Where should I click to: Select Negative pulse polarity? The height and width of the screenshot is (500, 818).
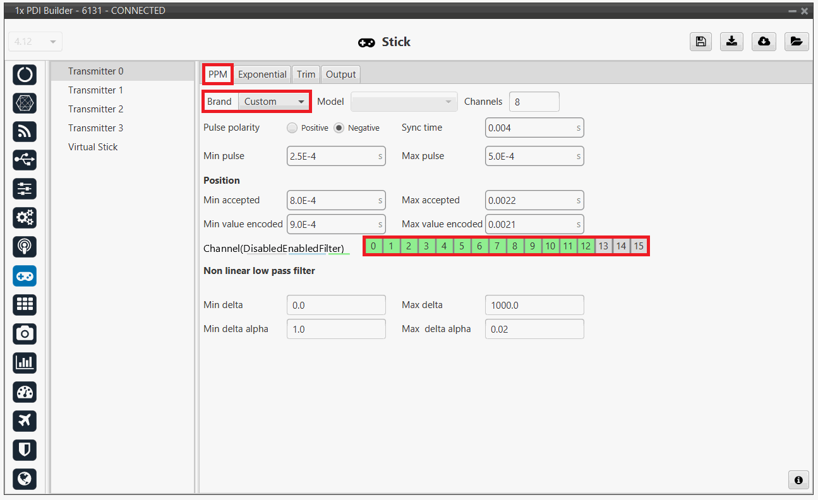click(339, 128)
